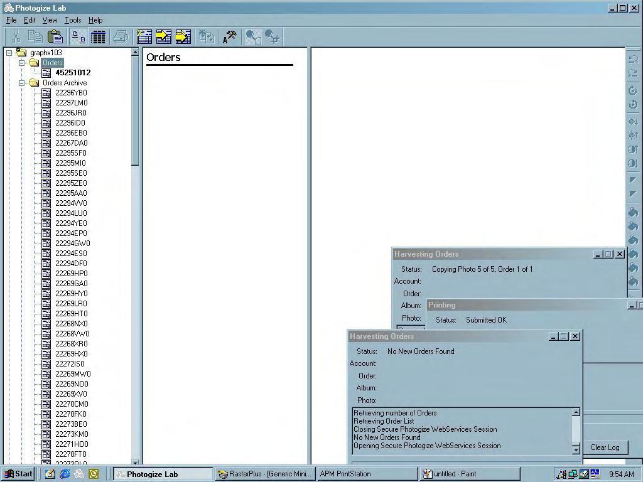The image size is (643, 482).
Task: Rotate photo clockwise using right toolbar
Action: pos(633,90)
